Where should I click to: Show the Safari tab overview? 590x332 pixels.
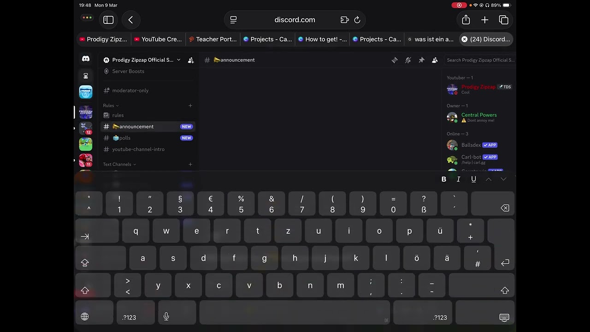(x=503, y=20)
